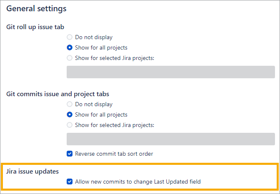Image resolution: width=280 pixels, height=194 pixels.
Task: Click "Show for selected Jira projects:" text under Git commits
Action: 115,125
